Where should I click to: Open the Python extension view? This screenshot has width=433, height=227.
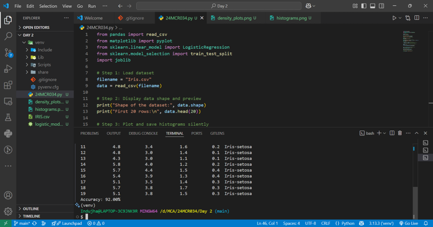(8, 134)
